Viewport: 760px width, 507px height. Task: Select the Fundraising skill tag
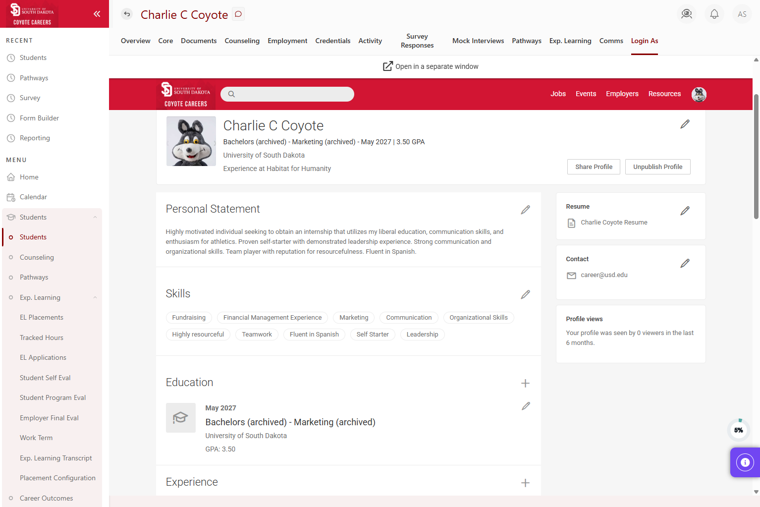[x=189, y=318]
